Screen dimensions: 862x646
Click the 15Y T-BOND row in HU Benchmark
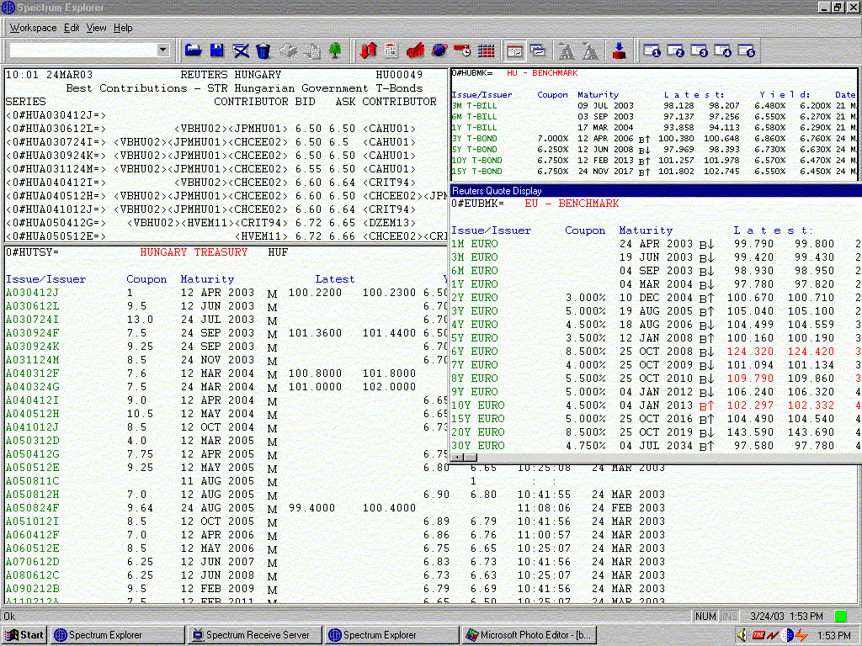pyautogui.click(x=653, y=172)
